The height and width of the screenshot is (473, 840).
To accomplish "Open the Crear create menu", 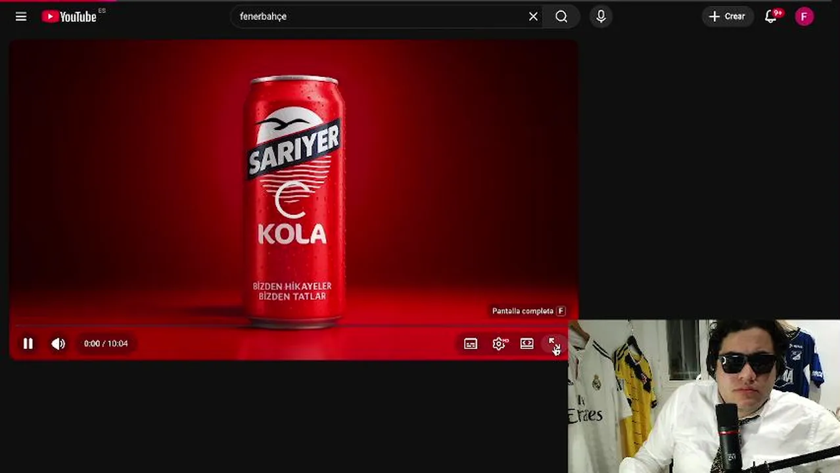I will tap(727, 16).
